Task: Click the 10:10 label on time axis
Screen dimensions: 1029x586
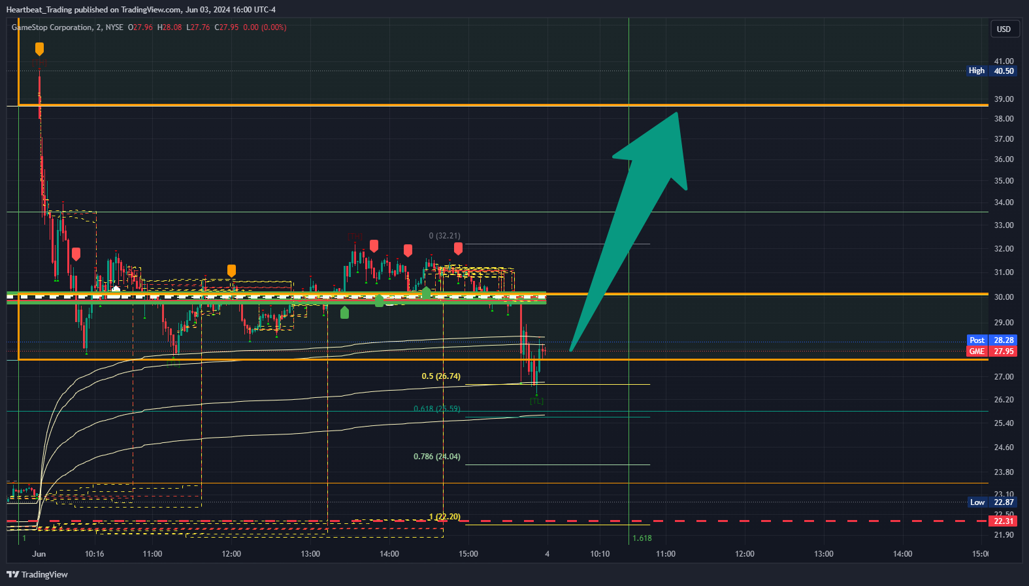Action: click(x=600, y=554)
